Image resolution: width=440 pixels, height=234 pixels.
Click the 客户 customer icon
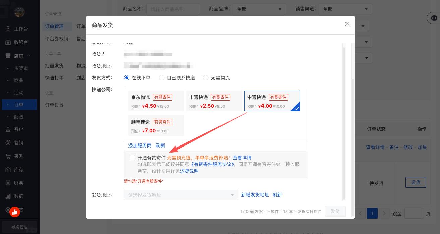click(x=8, y=129)
